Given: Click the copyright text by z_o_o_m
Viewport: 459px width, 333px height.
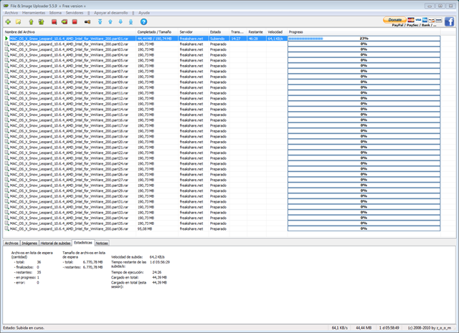Looking at the screenshot, I should point(430,328).
